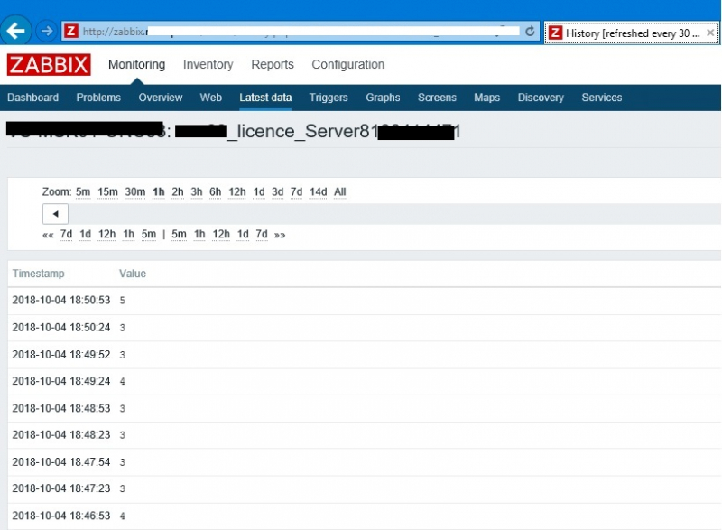
Task: Click the left arrow on time slider
Action: pos(55,214)
